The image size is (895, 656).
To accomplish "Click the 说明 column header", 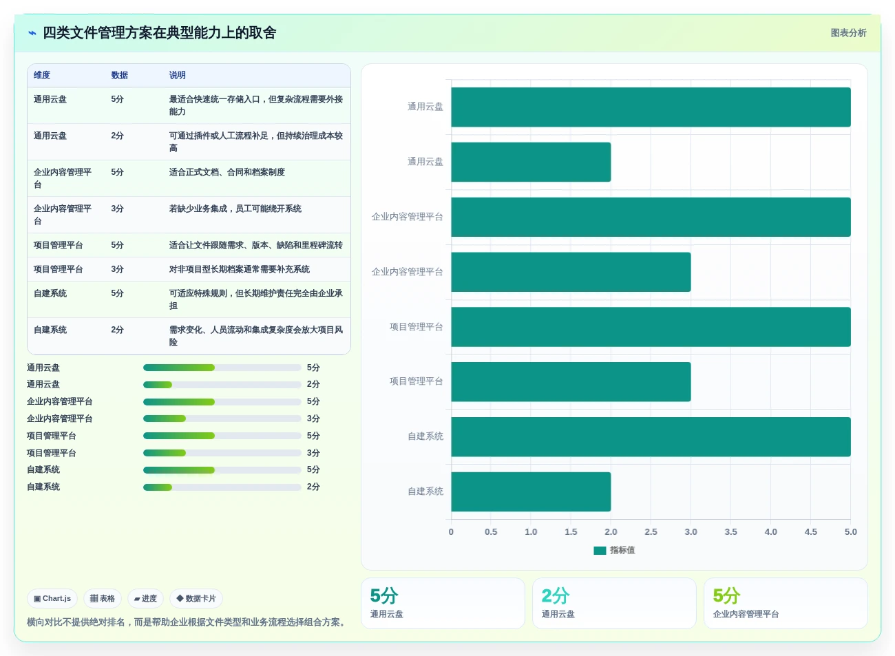I will tap(178, 75).
